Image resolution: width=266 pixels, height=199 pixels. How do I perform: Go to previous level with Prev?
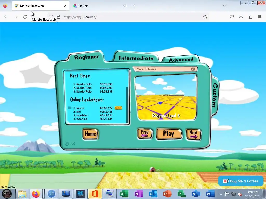145,134
